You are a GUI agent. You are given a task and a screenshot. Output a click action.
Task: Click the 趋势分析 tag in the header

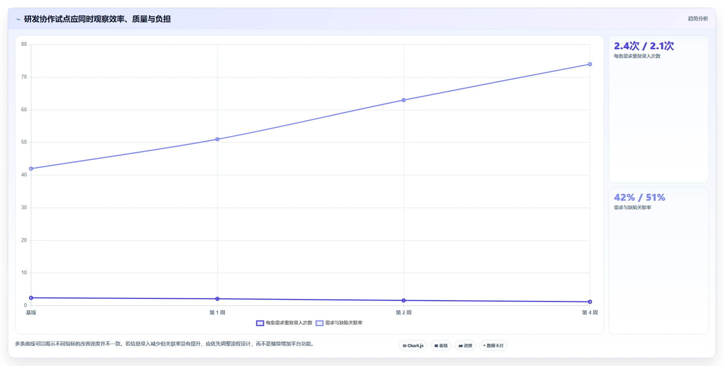tap(698, 18)
